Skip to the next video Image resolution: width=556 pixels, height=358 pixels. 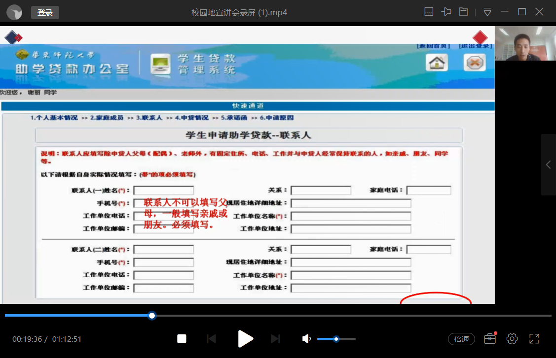275,339
